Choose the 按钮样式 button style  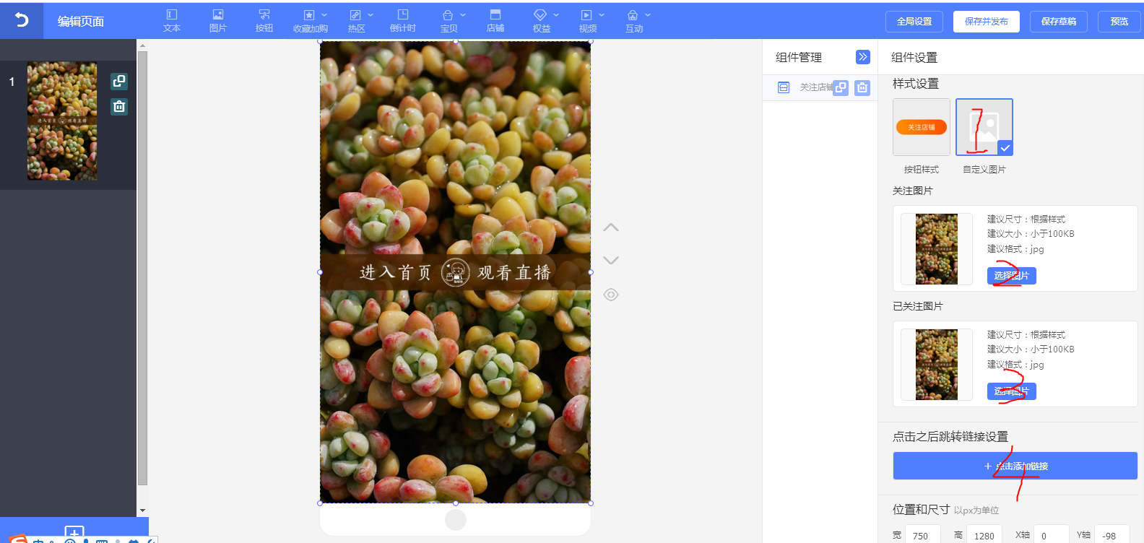click(x=922, y=127)
